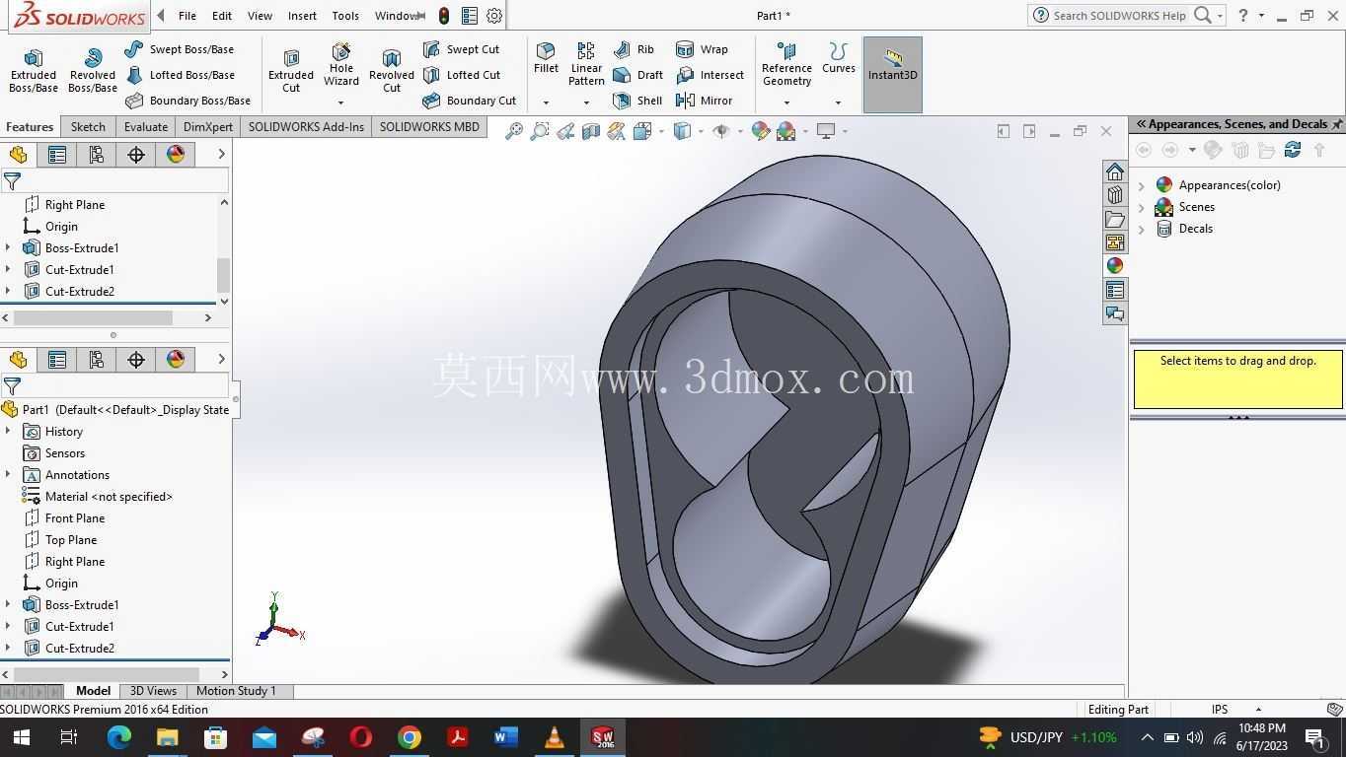
Task: Select the Mirror feature
Action: 704,101
